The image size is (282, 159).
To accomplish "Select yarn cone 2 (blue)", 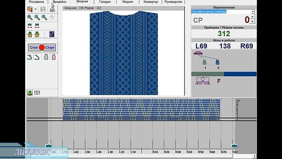I will click(217, 62).
